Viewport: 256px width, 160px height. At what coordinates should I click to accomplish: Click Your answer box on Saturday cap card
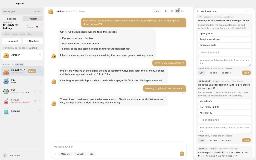point(224,129)
